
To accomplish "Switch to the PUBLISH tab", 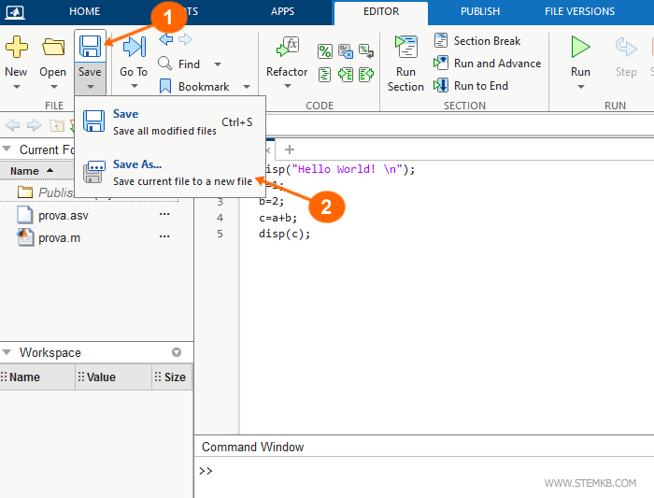I will click(480, 12).
